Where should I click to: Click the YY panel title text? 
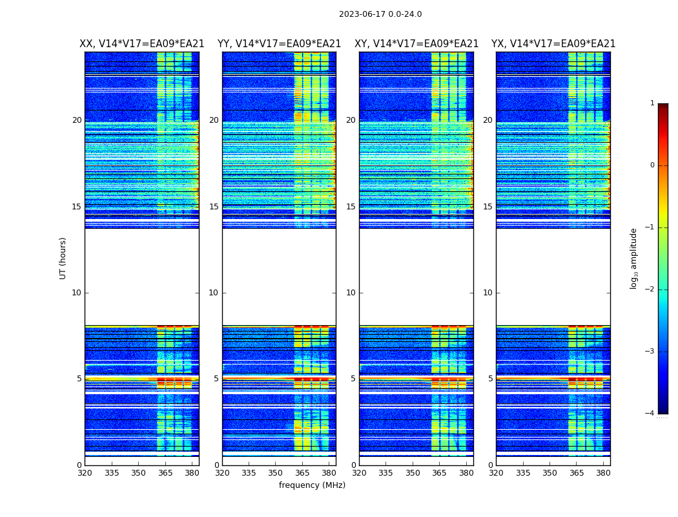[279, 44]
